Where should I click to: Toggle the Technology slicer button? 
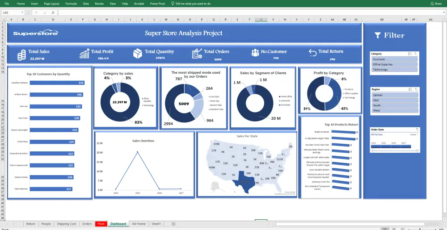395,70
